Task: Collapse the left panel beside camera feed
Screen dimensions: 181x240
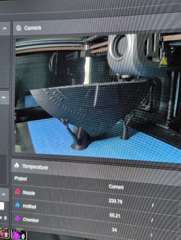Action: click(x=4, y=97)
